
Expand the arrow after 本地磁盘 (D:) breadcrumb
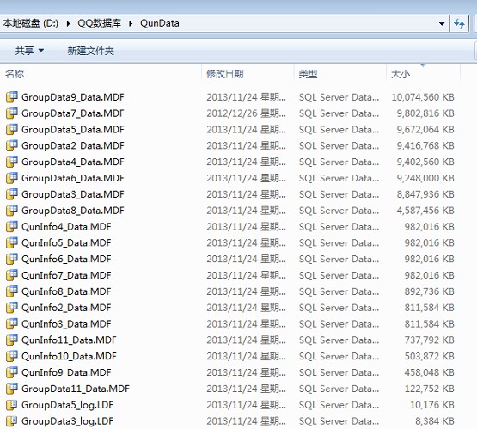click(x=68, y=23)
